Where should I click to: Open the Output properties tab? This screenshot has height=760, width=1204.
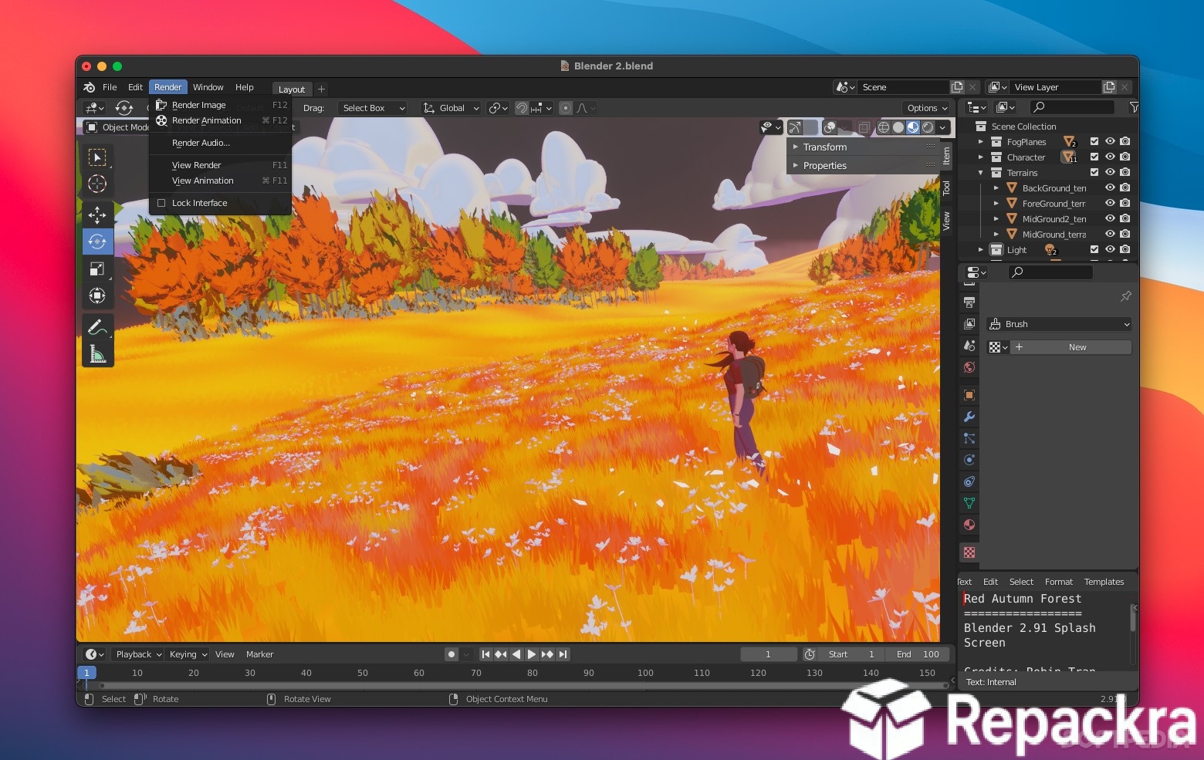tap(969, 302)
